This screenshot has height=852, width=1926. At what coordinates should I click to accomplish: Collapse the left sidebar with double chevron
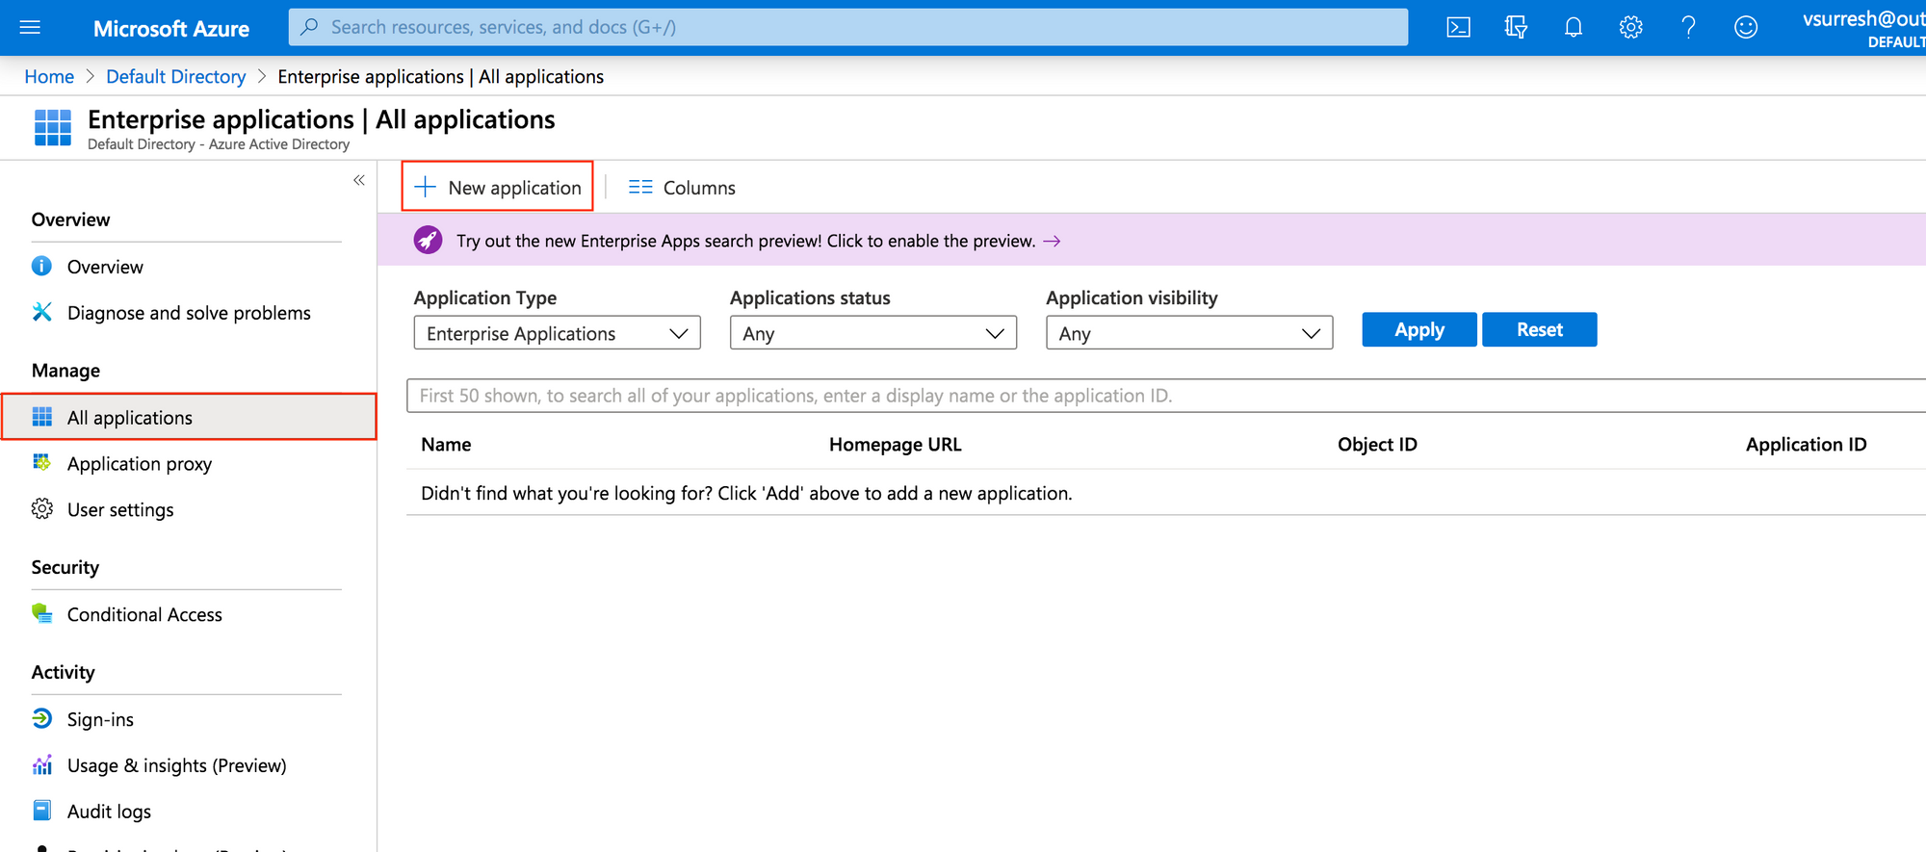pos(359,180)
